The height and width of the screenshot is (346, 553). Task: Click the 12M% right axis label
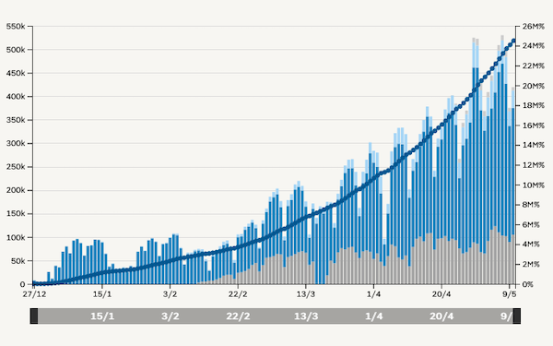534,165
